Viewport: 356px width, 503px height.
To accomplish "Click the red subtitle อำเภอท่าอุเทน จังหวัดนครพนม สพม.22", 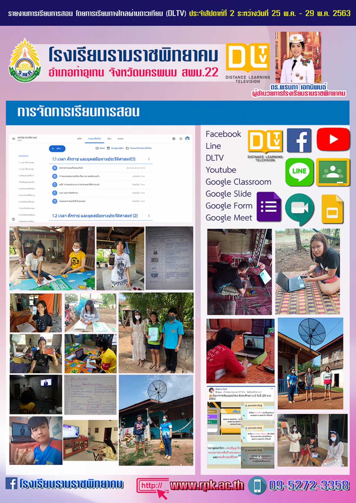I will pos(133,73).
